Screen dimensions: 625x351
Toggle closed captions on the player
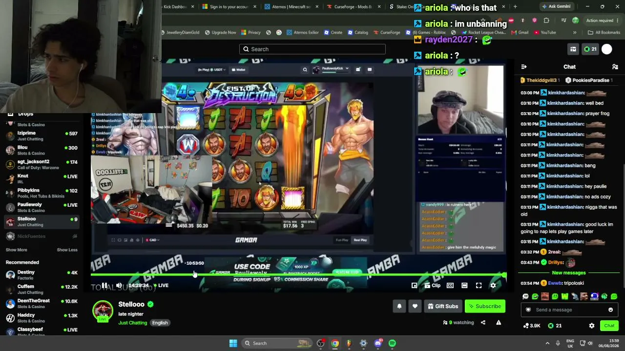coord(450,285)
